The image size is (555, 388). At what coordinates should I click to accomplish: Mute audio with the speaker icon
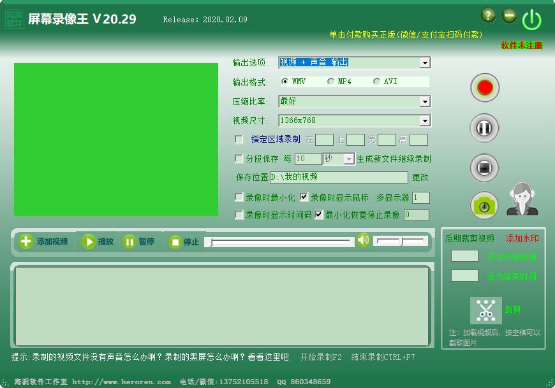pos(363,240)
